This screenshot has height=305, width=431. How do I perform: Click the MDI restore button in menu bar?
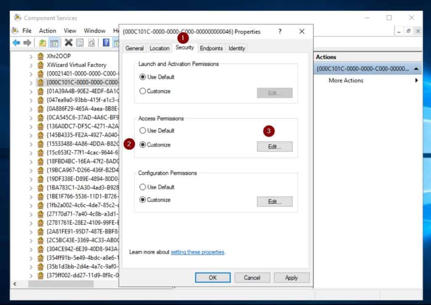point(408,31)
